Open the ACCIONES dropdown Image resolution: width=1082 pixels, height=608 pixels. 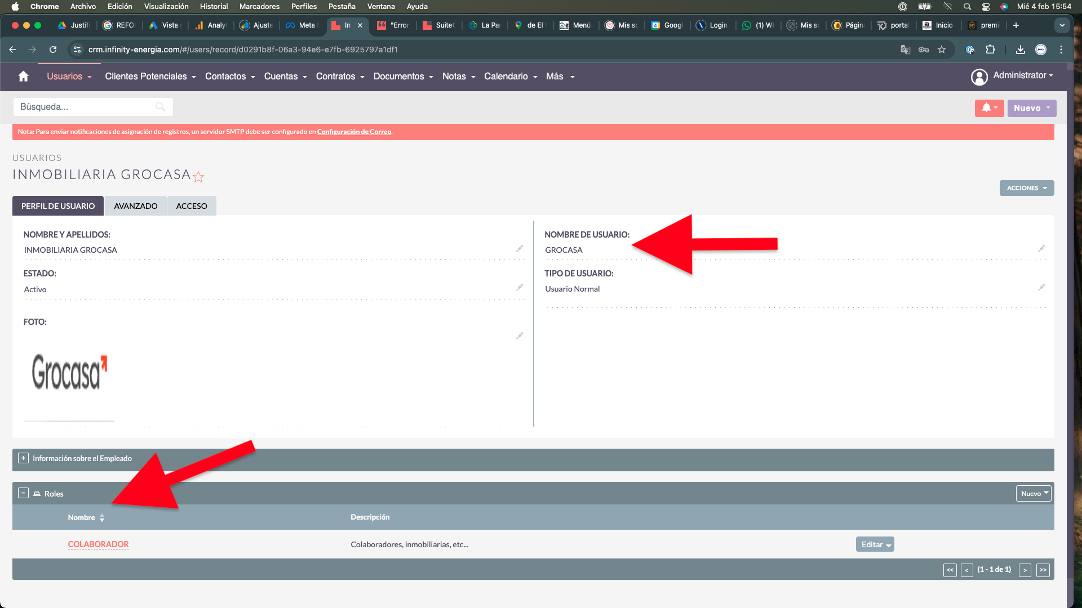(x=1026, y=188)
